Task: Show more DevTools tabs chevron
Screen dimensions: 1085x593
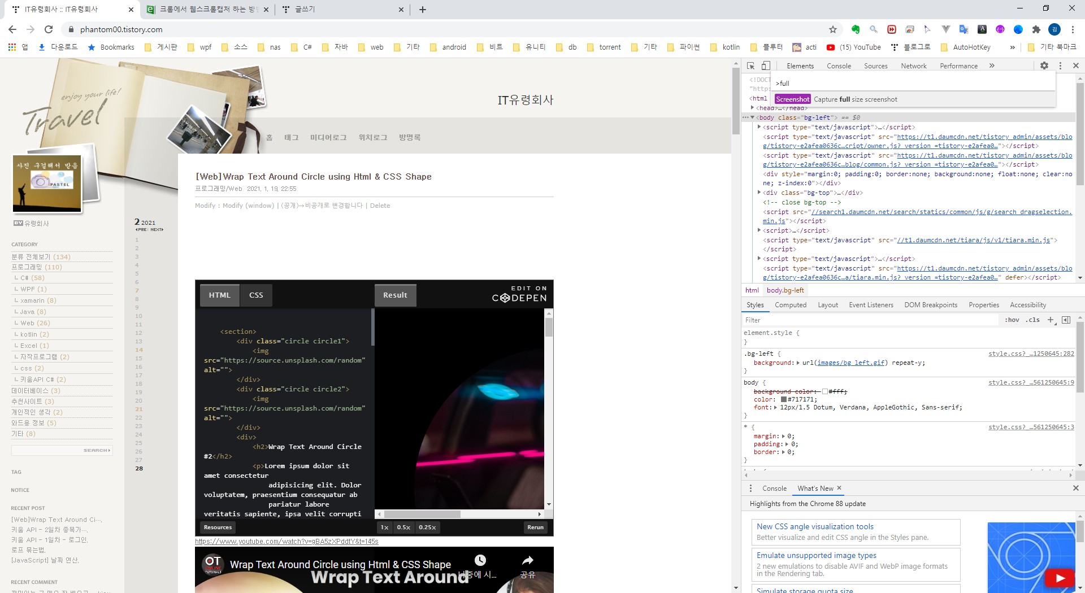Action: (x=992, y=66)
